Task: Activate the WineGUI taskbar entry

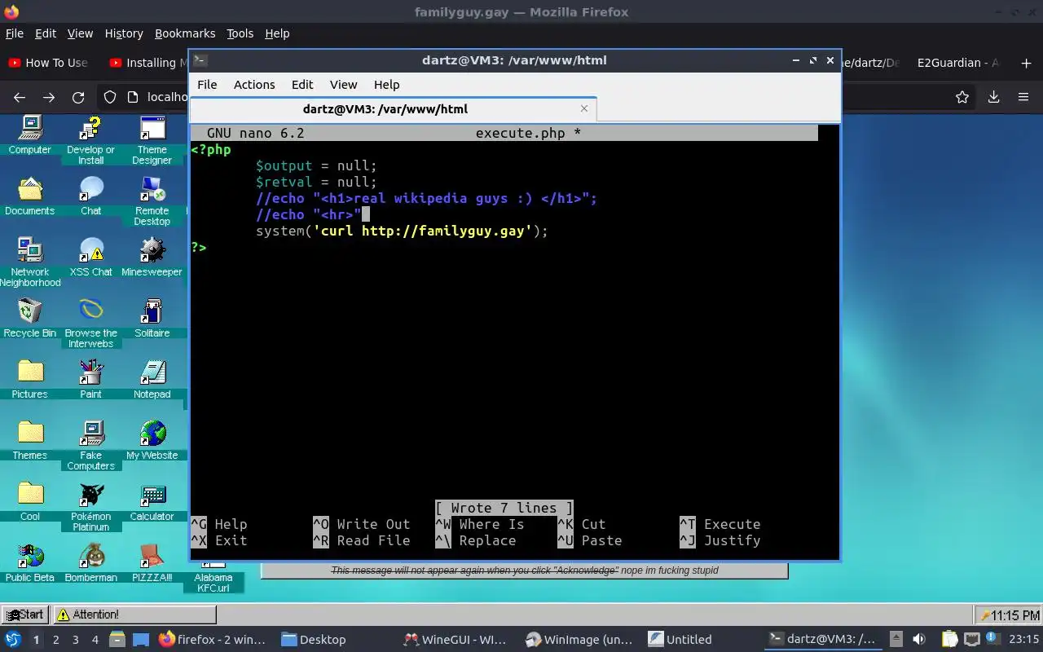Action: 455,640
